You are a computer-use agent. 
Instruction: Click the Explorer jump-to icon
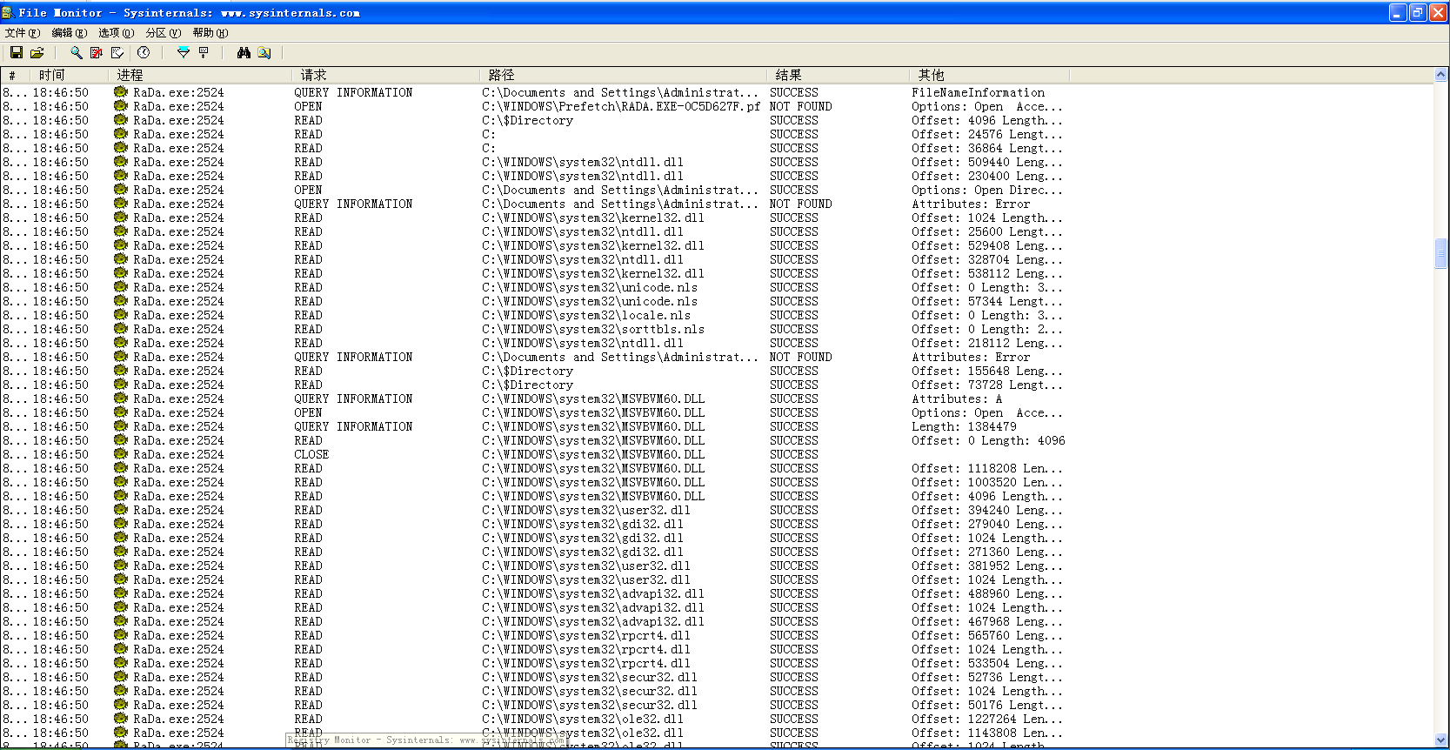click(264, 53)
